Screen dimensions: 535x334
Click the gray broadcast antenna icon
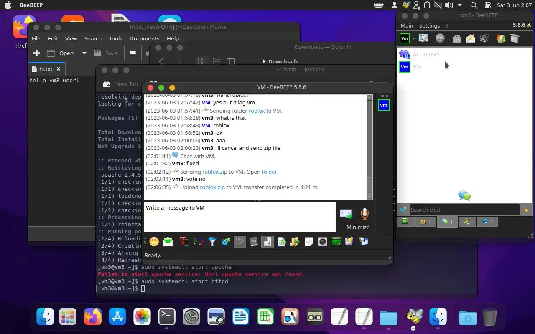coord(440,39)
